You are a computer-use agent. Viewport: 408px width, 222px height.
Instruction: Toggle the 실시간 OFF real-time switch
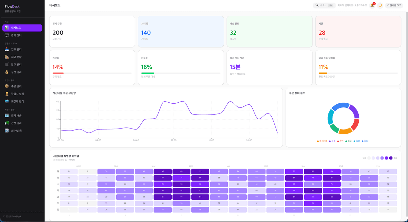click(394, 5)
